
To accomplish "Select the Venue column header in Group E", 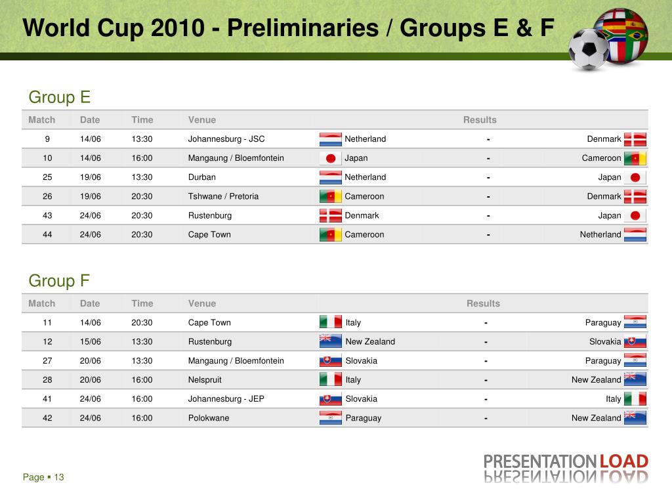I will pyautogui.click(x=202, y=120).
